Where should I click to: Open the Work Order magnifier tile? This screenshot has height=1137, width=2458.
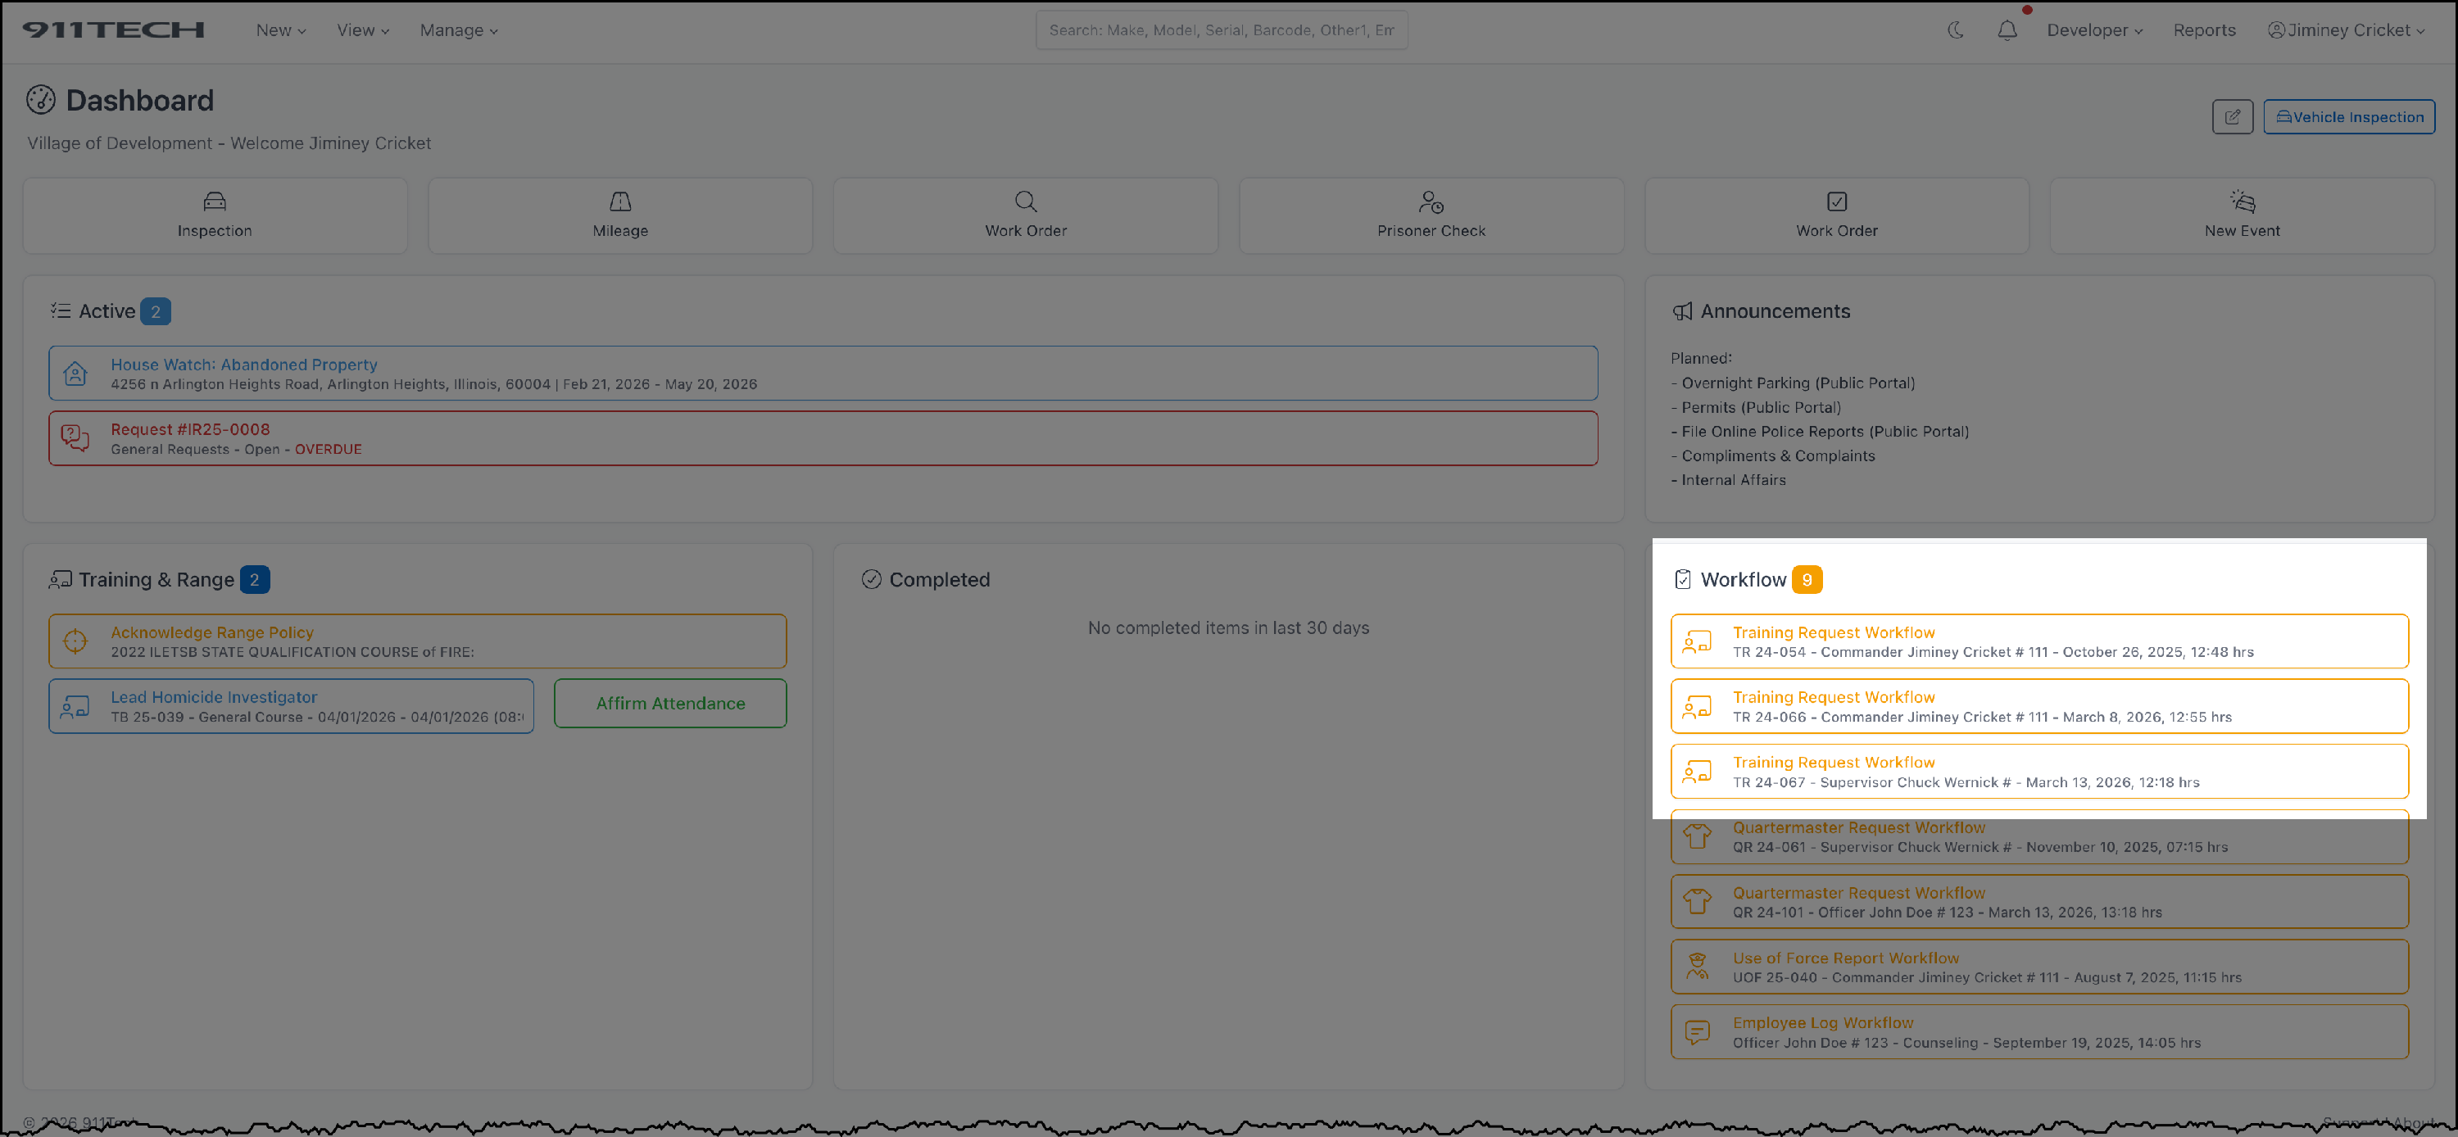pos(1026,202)
